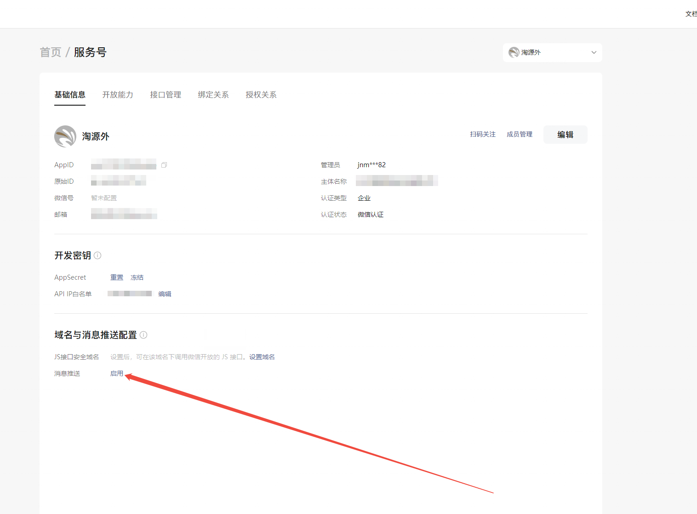The image size is (697, 514).
Task: Click 冻结 to freeze AppSecret
Action: coord(137,277)
